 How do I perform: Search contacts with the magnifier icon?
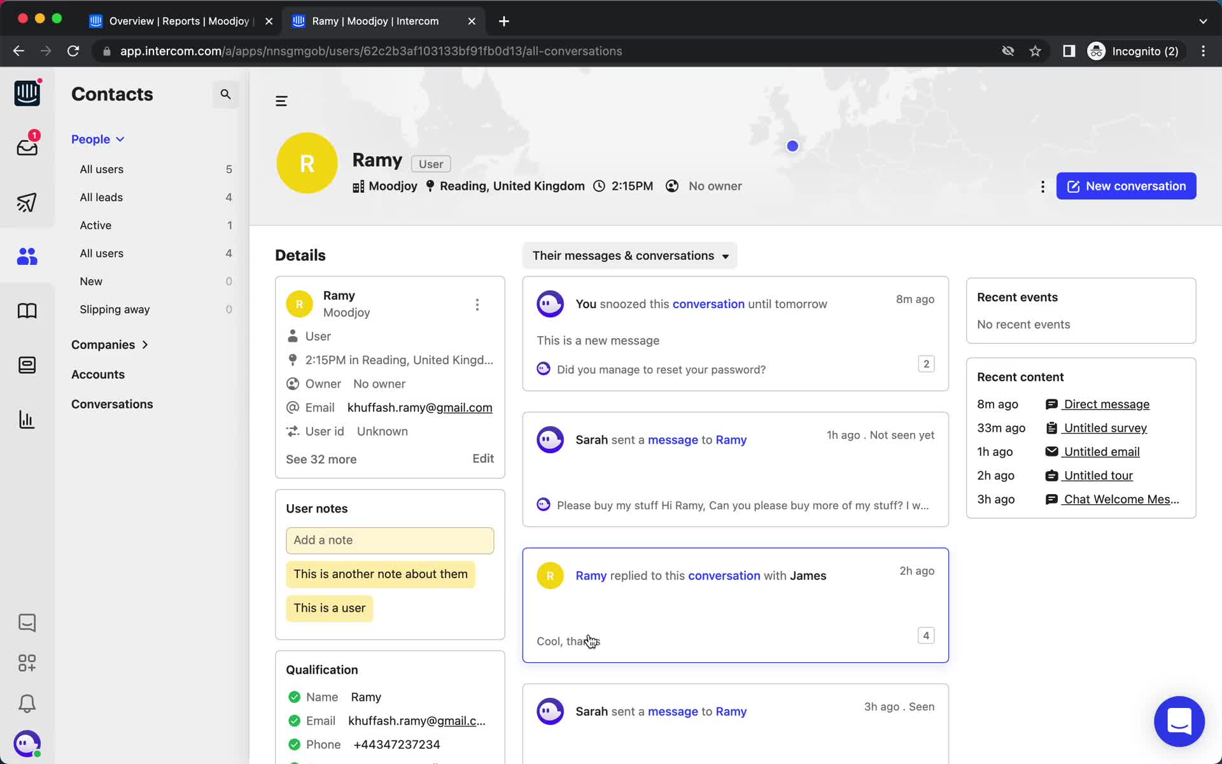[225, 94]
